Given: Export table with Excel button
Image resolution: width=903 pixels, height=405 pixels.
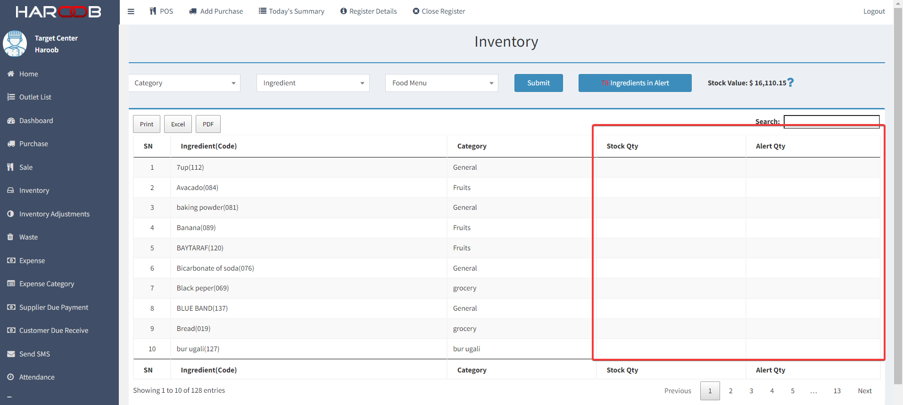Looking at the screenshot, I should tap(178, 124).
